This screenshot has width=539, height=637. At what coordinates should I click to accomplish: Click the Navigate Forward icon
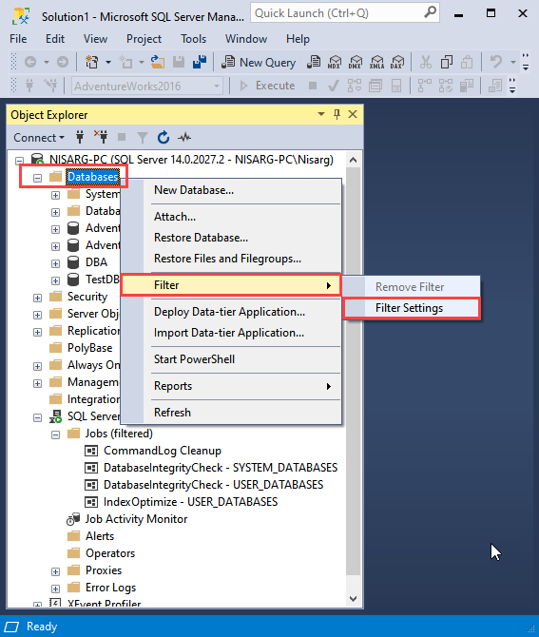click(x=62, y=62)
